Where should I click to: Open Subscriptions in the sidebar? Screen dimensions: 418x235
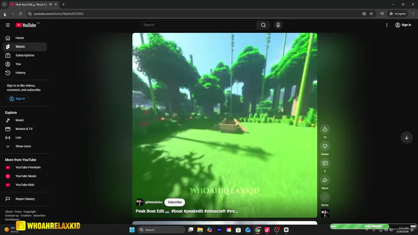(x=25, y=55)
